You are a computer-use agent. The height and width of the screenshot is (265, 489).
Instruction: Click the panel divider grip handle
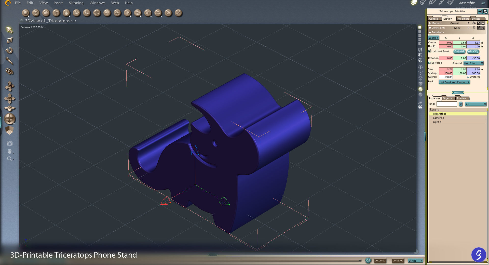[458, 92]
